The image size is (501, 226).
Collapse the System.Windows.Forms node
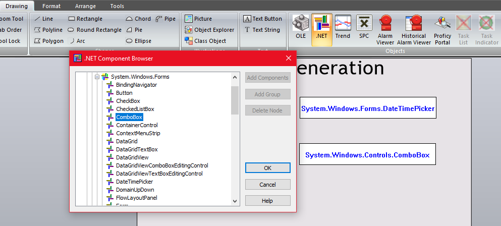pos(97,77)
